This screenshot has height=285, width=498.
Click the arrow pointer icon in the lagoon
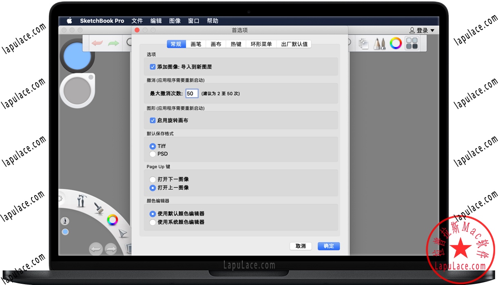(x=123, y=233)
